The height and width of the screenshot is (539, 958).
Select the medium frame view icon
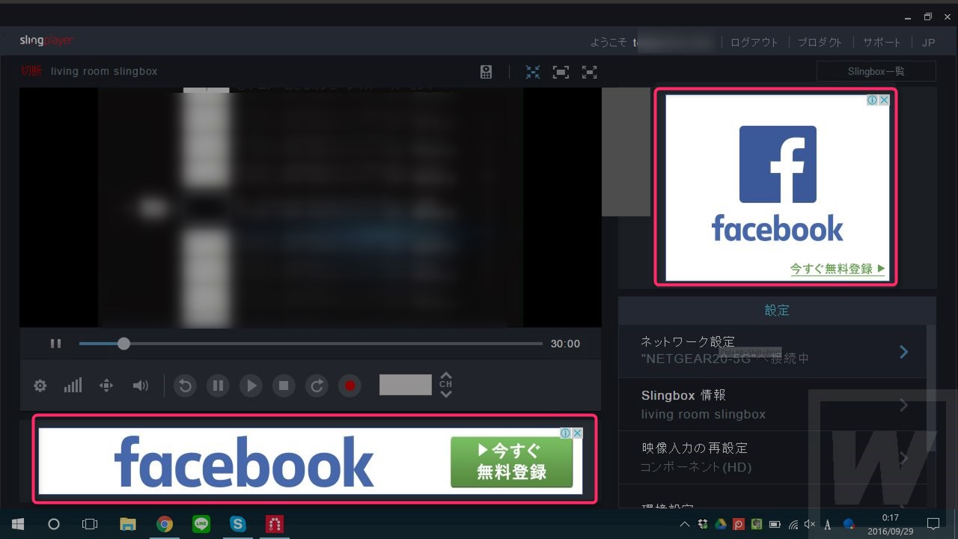(x=561, y=72)
